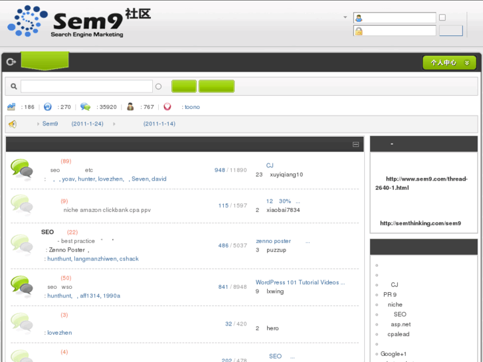Click the chat bubbles icon beside 35920

tap(85, 107)
